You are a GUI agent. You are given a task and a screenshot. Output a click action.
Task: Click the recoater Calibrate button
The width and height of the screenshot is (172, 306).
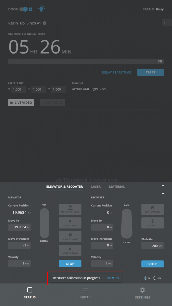[152, 223]
